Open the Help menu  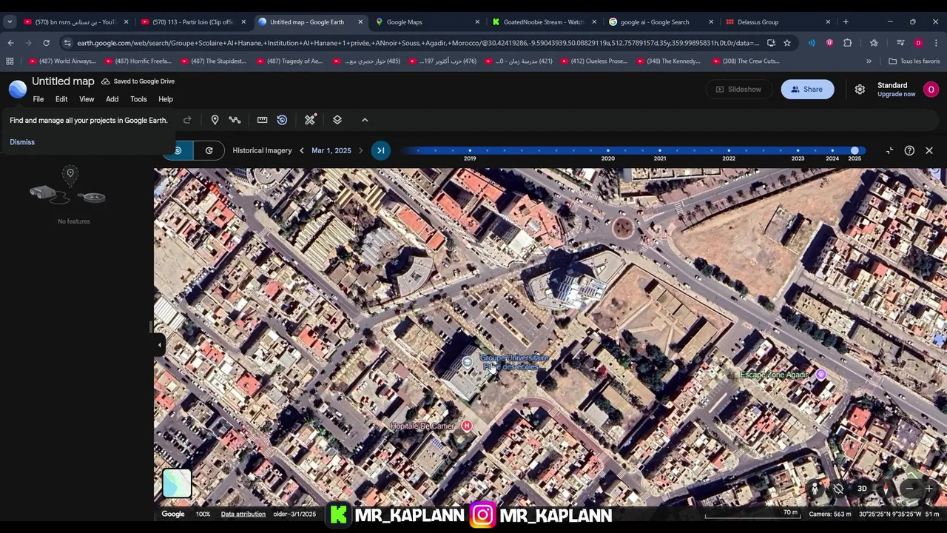coord(166,99)
